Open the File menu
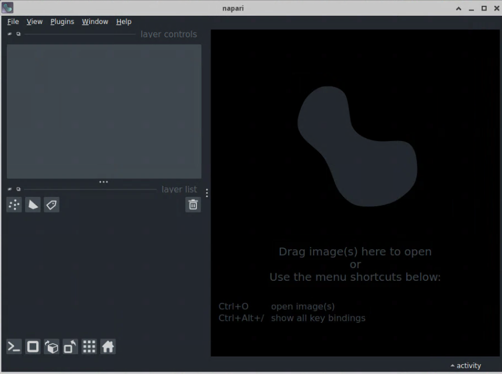This screenshot has height=374, width=502. [13, 22]
